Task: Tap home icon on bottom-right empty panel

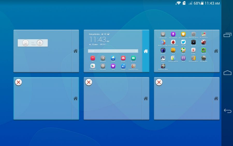Action: click(216, 99)
